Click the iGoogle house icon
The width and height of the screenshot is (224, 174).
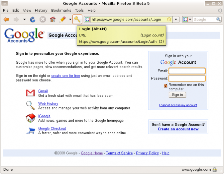(x=31, y=118)
